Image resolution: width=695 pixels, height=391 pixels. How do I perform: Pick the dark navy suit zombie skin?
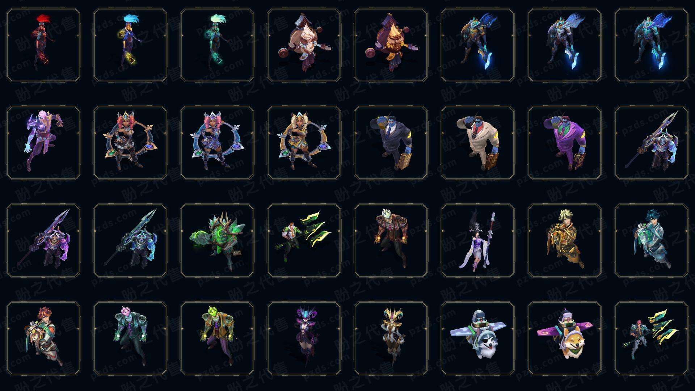coord(391,143)
